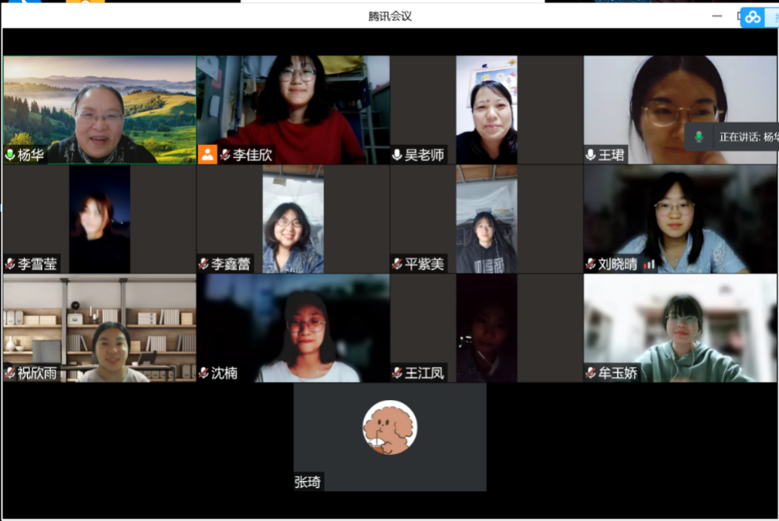
Task: Click 杨华's green active microphone icon
Action: [x=10, y=155]
